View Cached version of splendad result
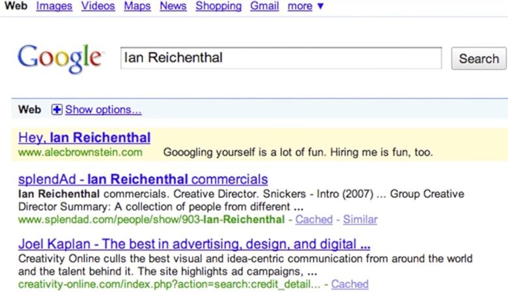The image size is (508, 295). point(314,219)
